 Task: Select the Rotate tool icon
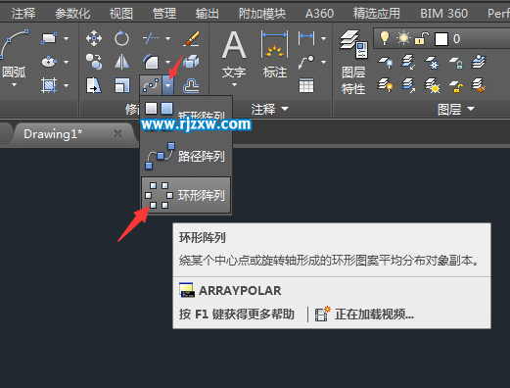tap(121, 38)
